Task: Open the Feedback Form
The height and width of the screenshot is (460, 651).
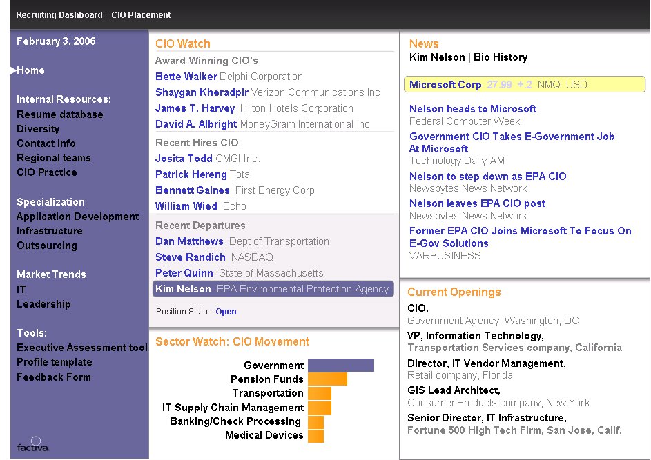Action: click(54, 377)
